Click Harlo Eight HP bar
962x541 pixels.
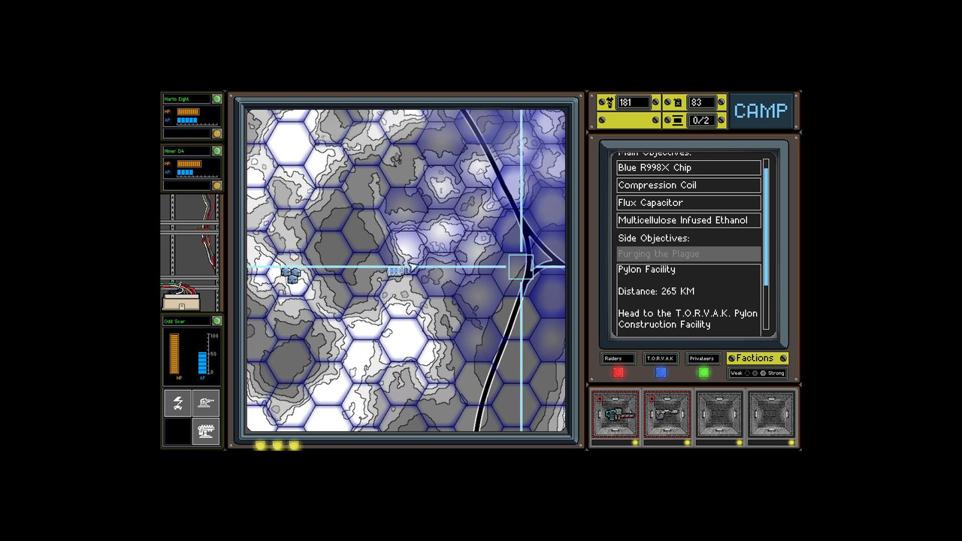tap(188, 112)
